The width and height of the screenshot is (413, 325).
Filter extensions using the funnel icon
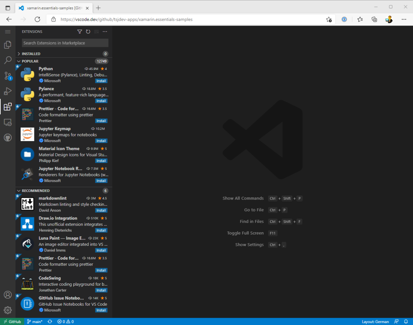pyautogui.click(x=80, y=31)
